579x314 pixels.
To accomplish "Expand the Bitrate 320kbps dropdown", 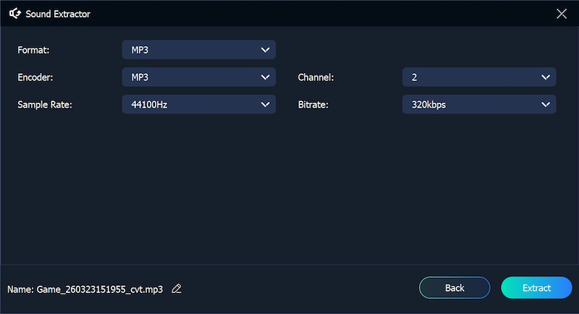I will (x=478, y=104).
